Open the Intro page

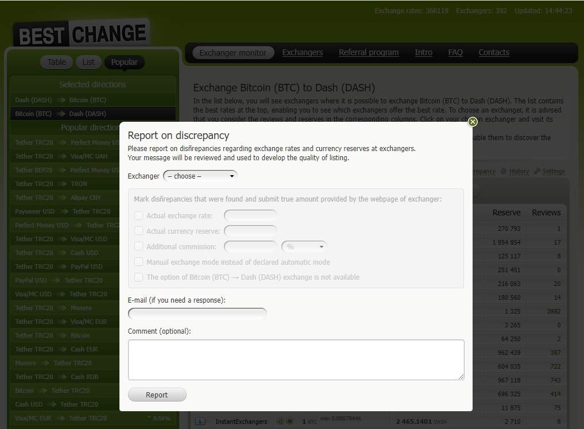point(423,52)
